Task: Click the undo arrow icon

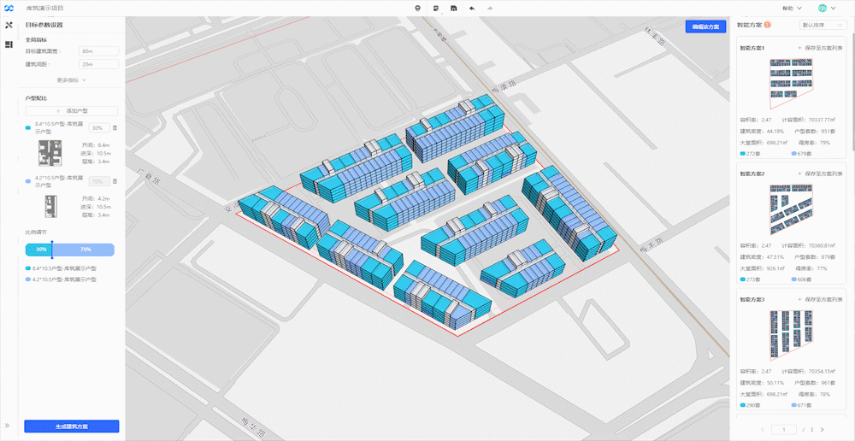Action: click(472, 9)
